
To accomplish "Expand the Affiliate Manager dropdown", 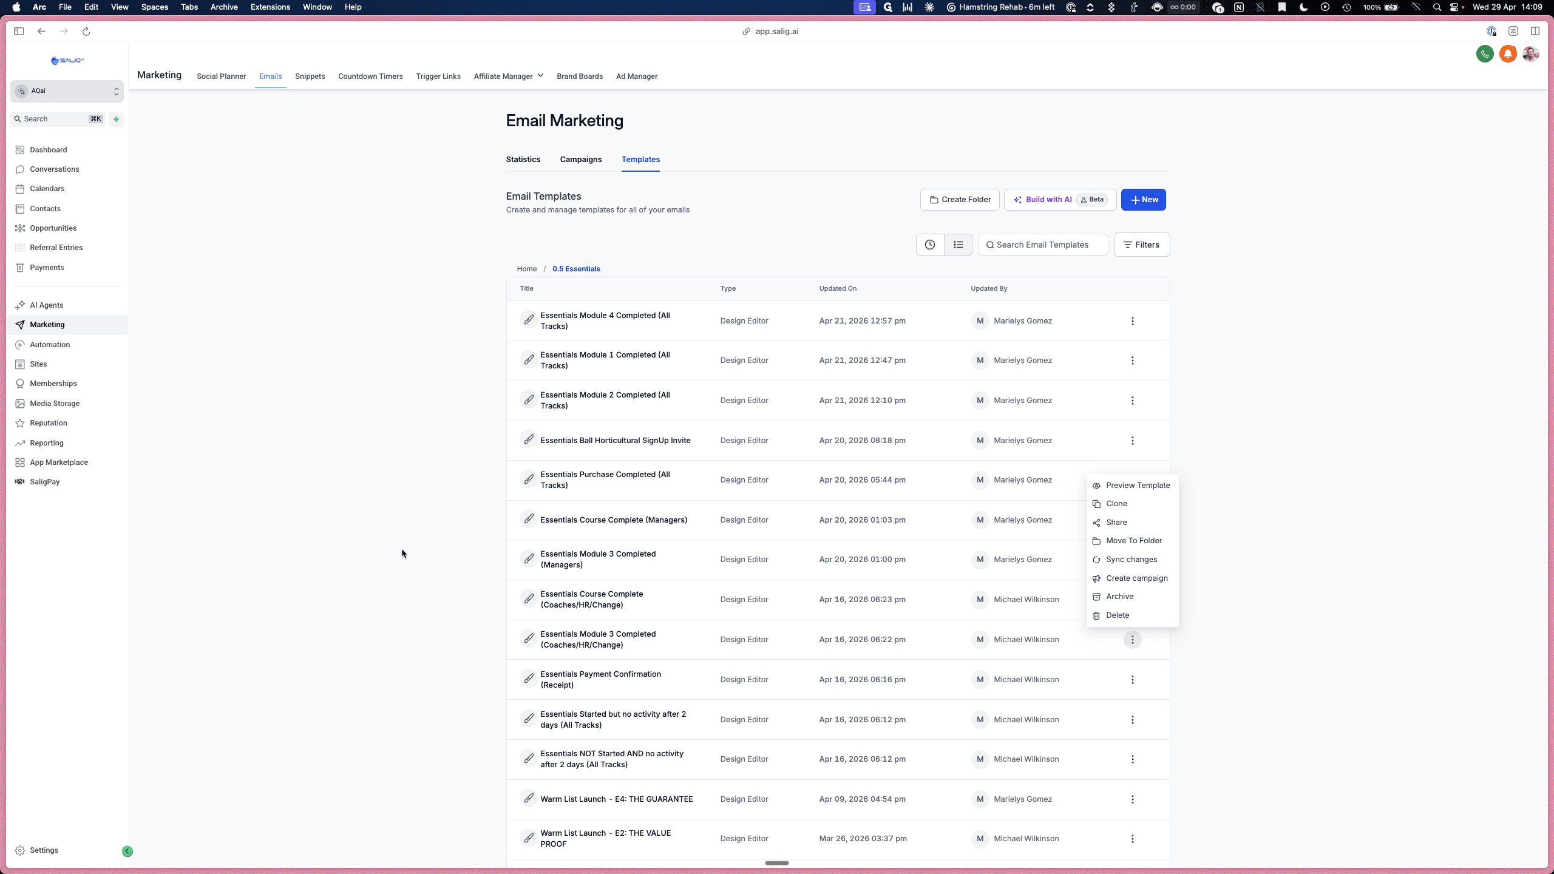I will pos(508,76).
